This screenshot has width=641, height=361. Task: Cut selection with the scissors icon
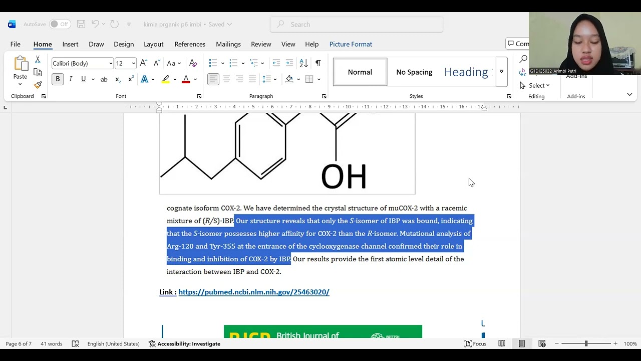click(x=38, y=60)
